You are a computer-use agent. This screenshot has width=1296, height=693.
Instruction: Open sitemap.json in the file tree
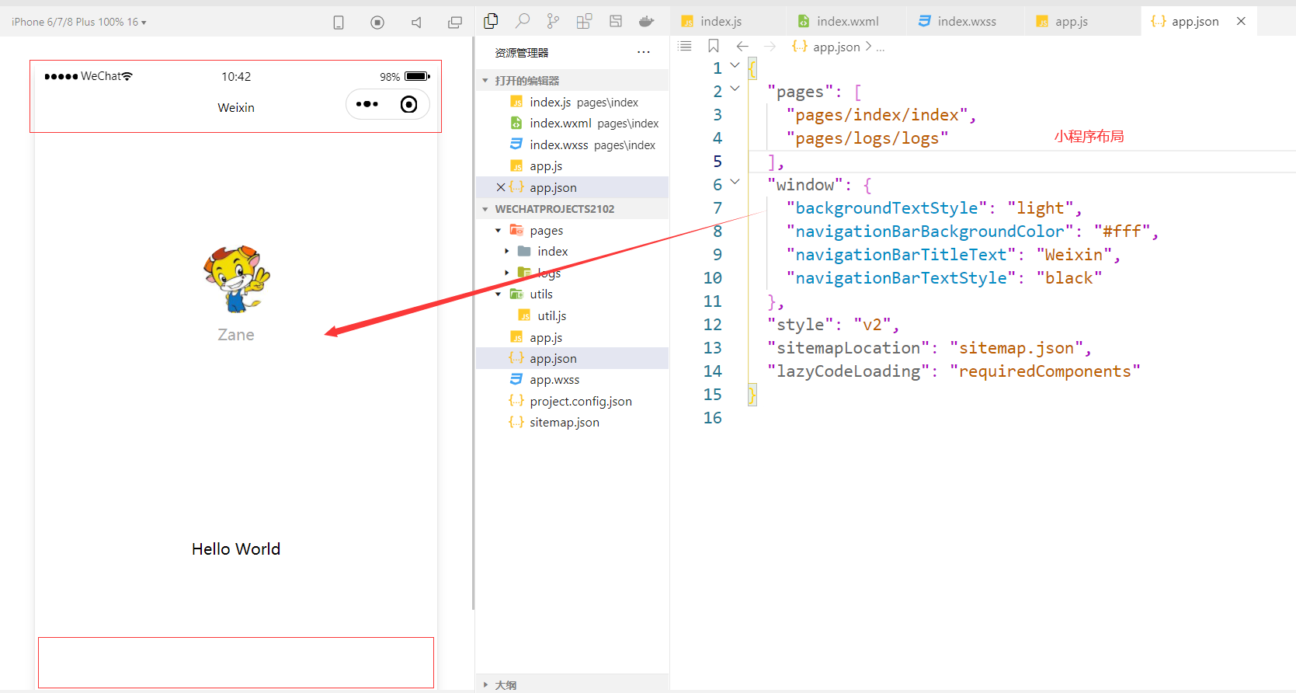(572, 422)
